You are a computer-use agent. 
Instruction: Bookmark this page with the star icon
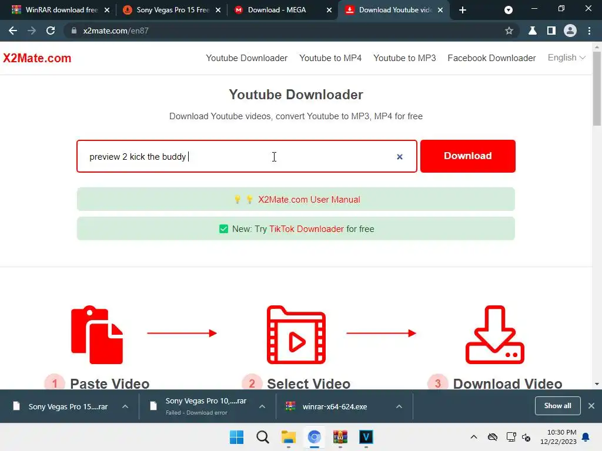509,31
